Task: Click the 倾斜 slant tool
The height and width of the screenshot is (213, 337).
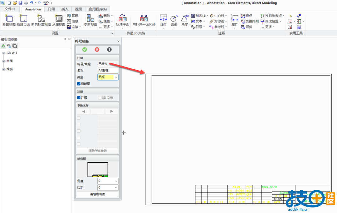Action: point(247,27)
